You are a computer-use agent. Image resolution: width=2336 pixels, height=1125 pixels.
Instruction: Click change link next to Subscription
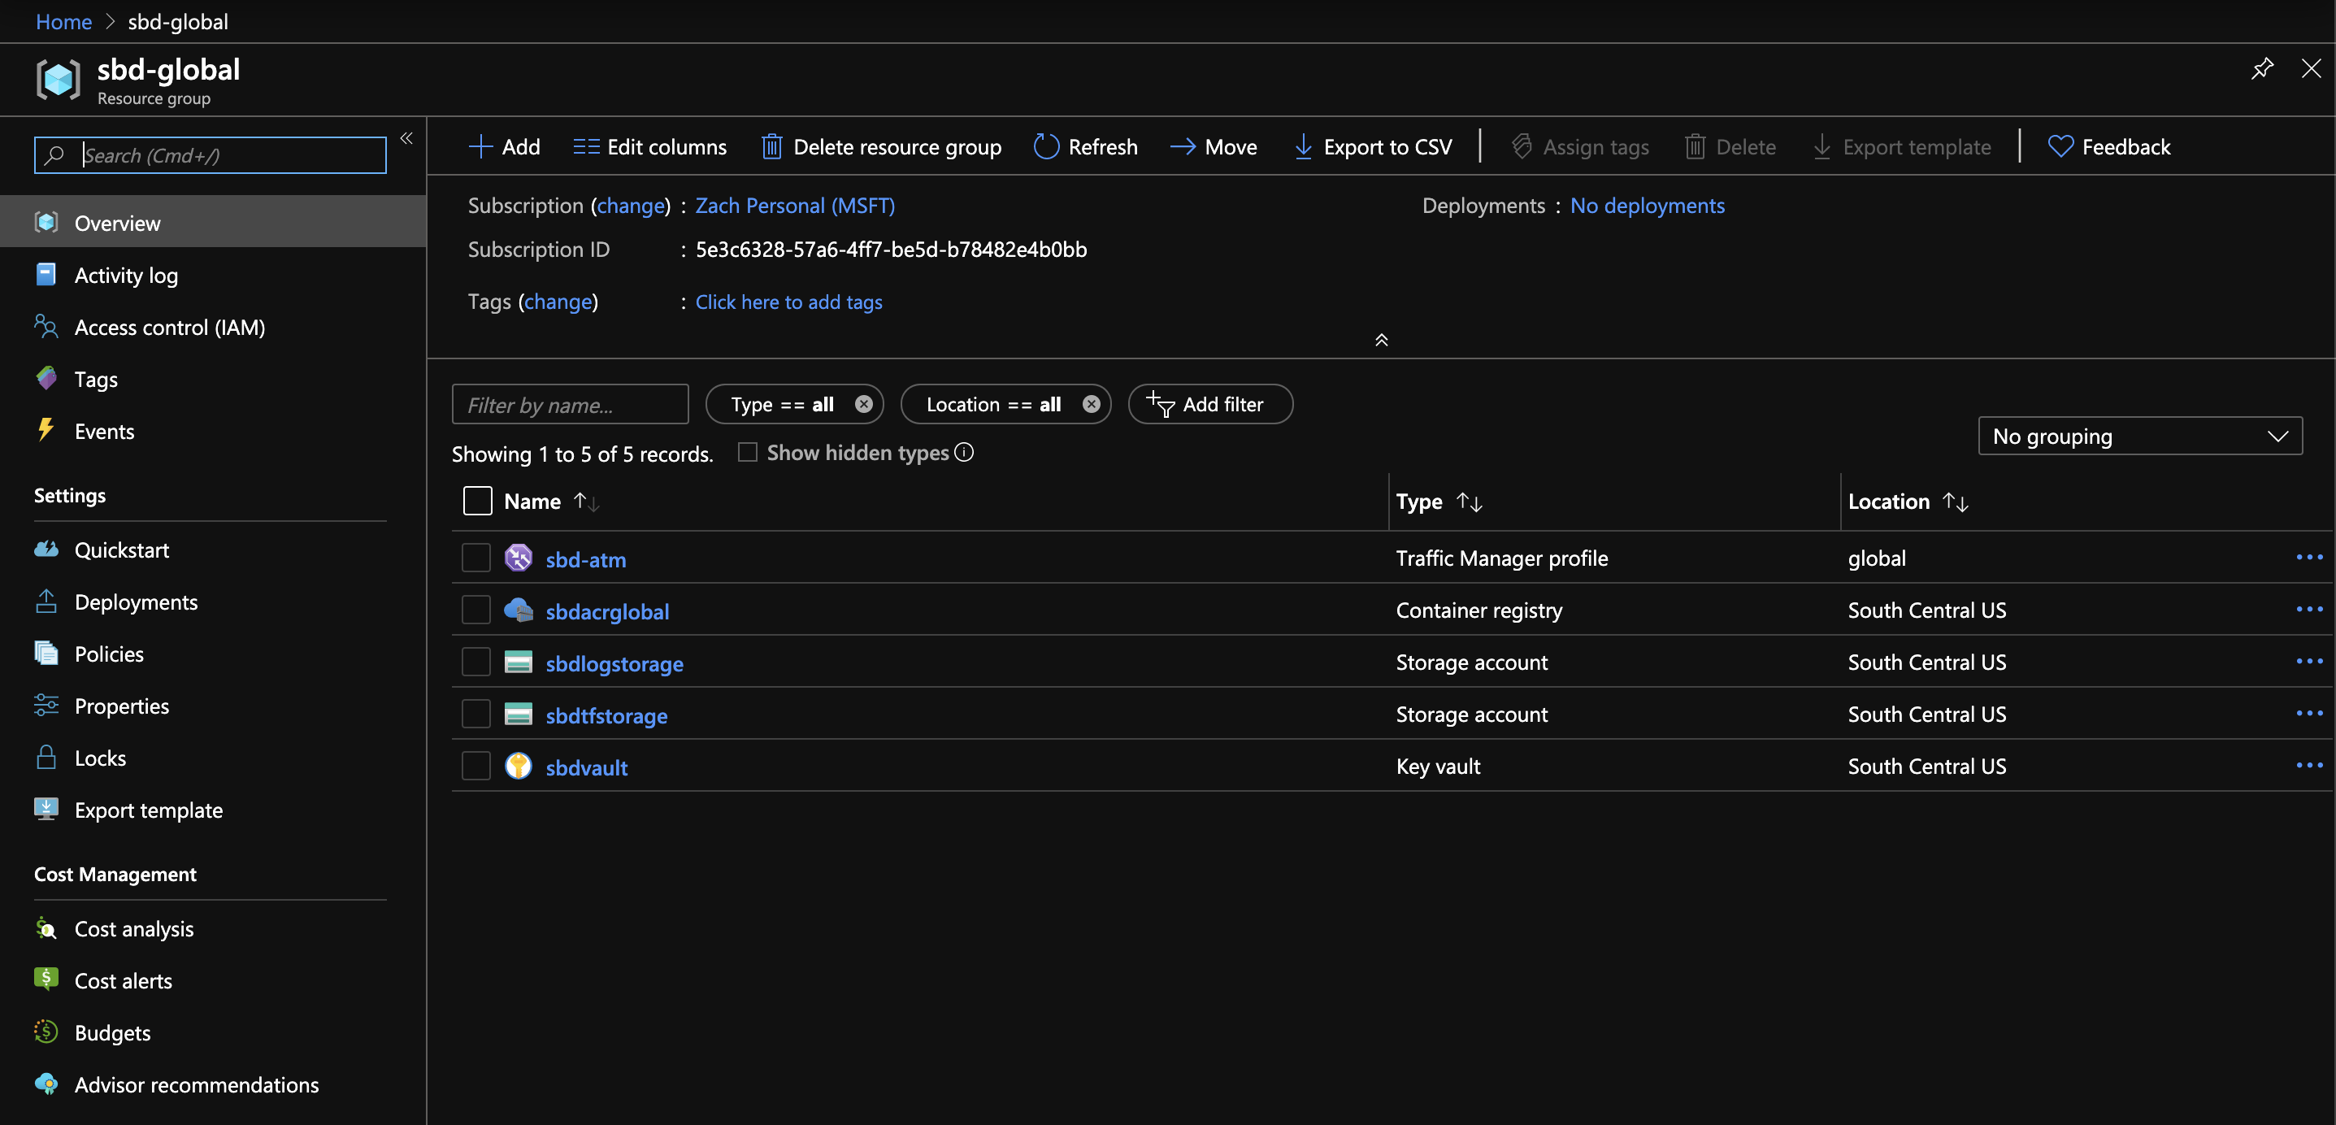630,205
